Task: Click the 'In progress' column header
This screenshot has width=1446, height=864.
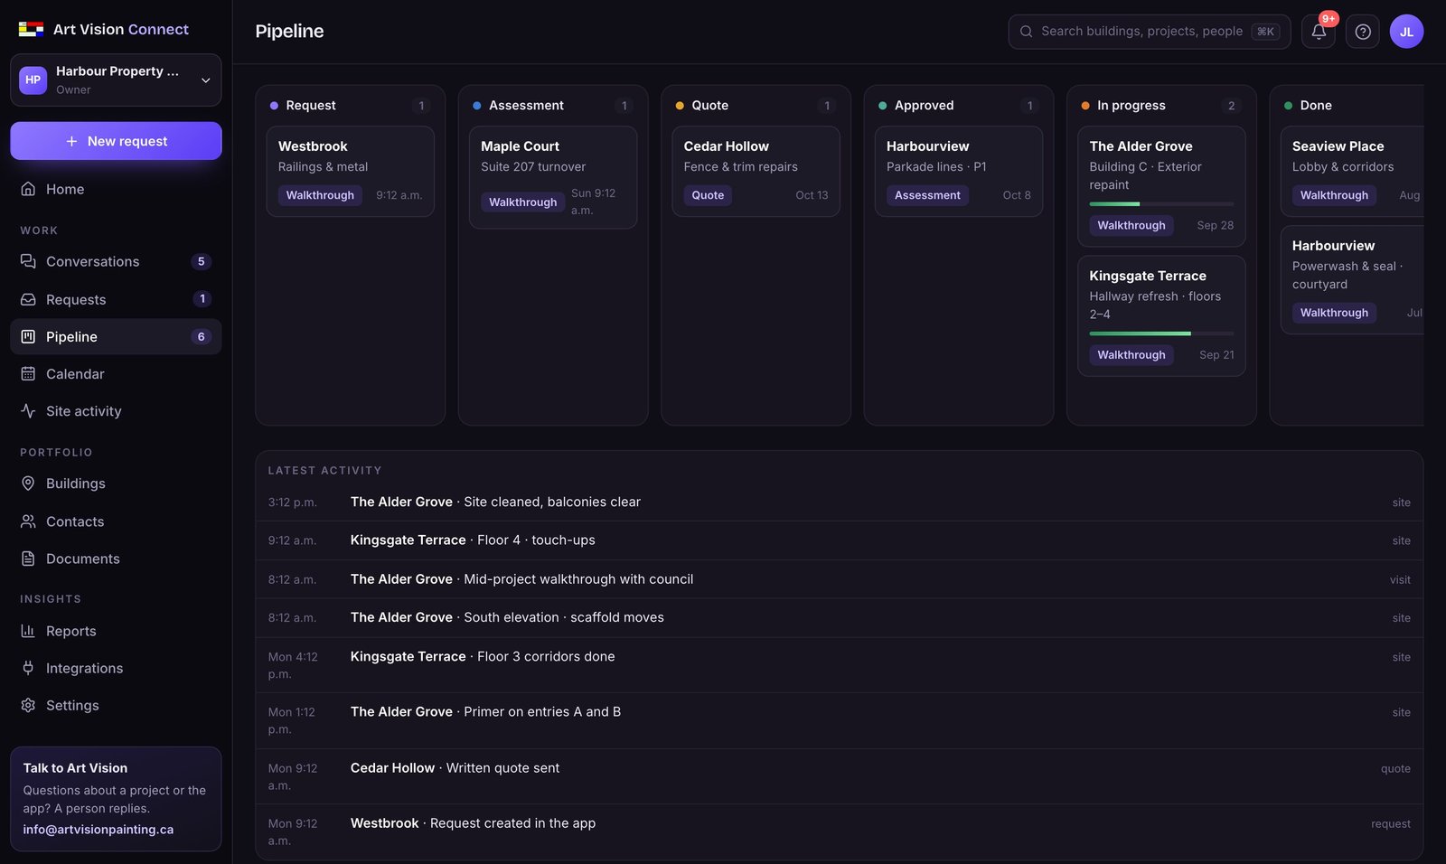Action: point(1161,106)
